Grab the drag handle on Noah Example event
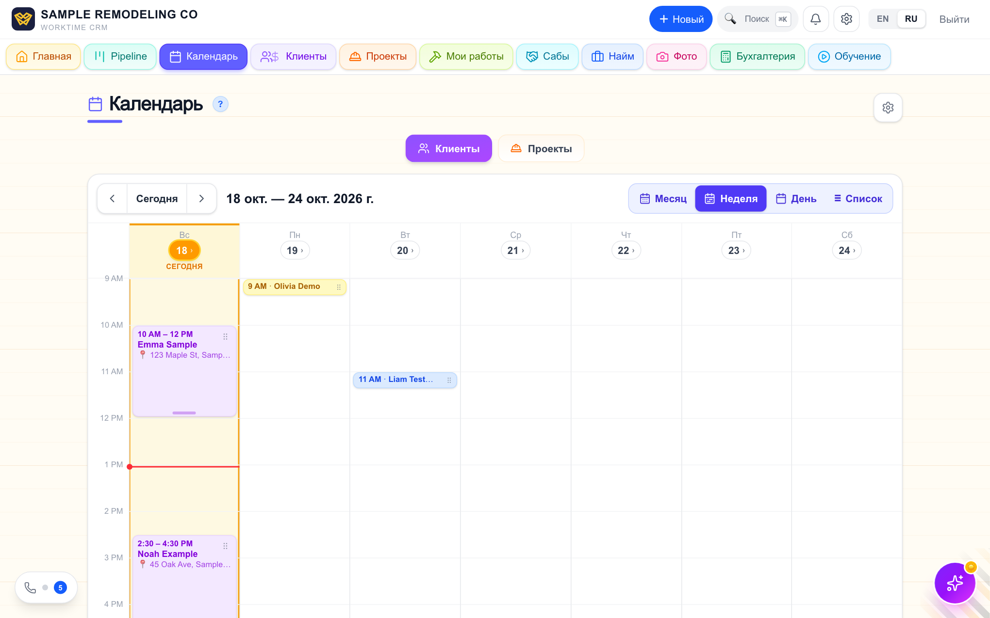The width and height of the screenshot is (990, 618). [225, 546]
